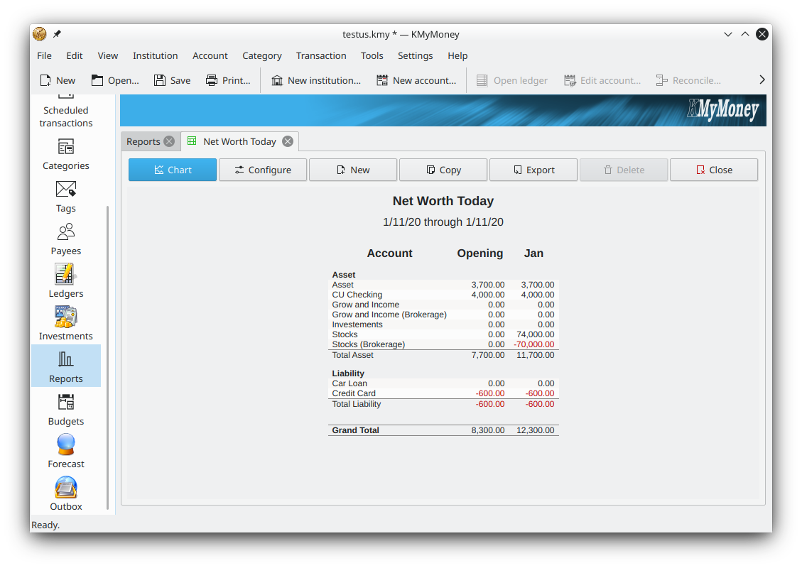This screenshot has height=568, width=802.
Task: Click New institution toolbar button
Action: click(x=315, y=80)
